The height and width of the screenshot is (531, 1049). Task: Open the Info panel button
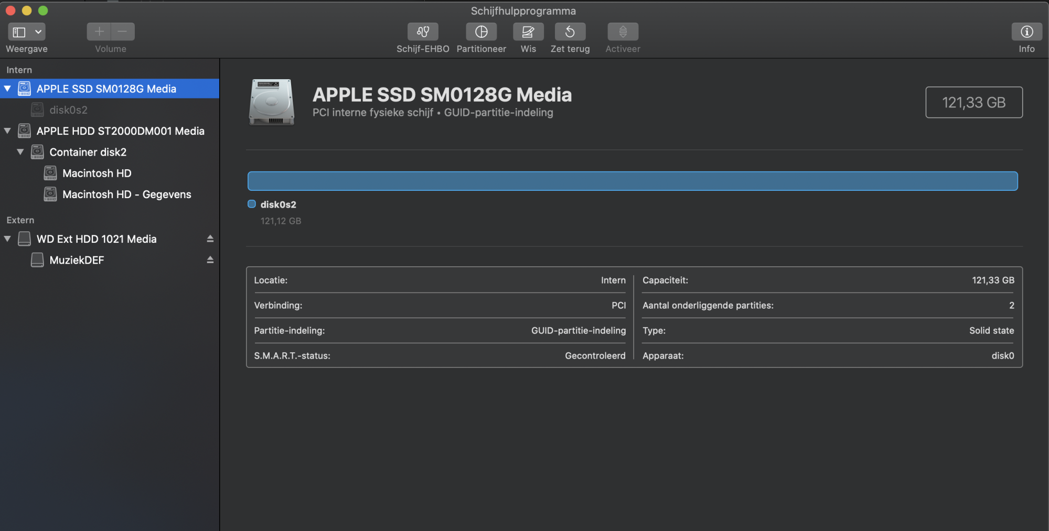point(1026,32)
